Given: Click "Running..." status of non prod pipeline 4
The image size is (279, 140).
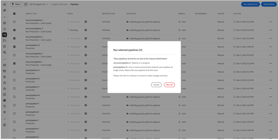Looking at the screenshot, I should pos(73,30).
